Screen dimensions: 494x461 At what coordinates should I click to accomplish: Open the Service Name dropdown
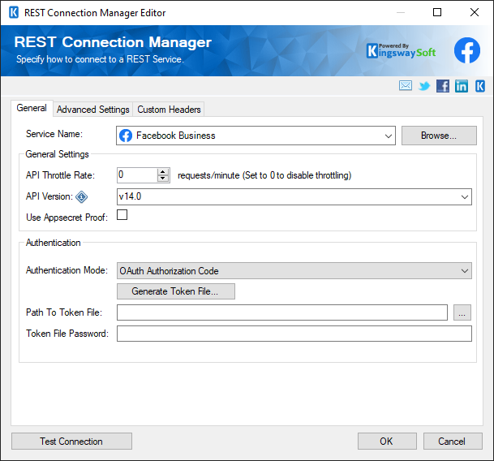point(256,136)
